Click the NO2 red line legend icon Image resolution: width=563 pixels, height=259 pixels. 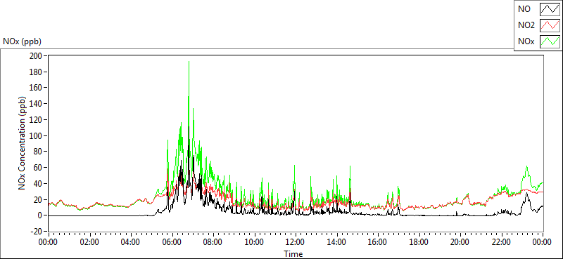[x=550, y=25]
